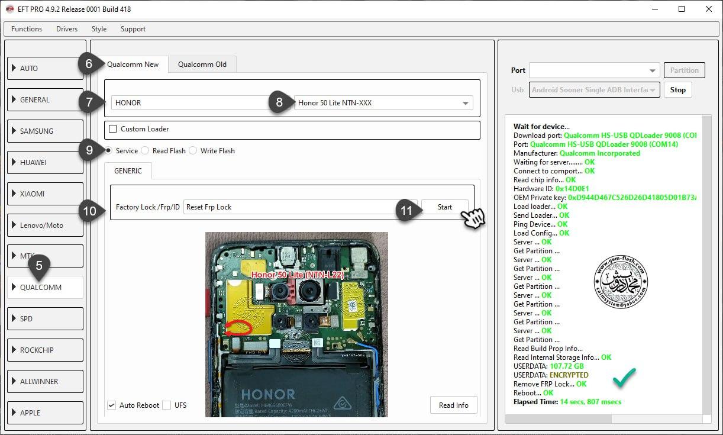Expand the GENERAL sidebar section

point(46,99)
